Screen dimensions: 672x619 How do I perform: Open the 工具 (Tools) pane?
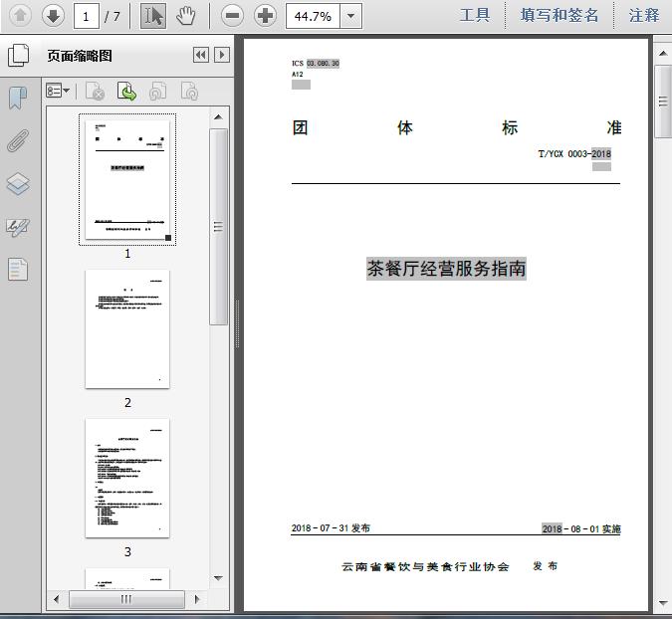[475, 15]
